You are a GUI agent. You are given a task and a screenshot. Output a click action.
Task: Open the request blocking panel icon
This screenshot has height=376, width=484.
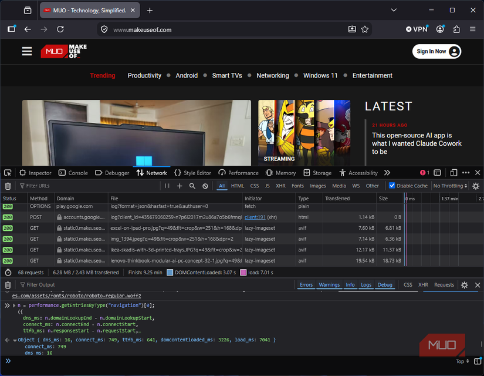point(205,186)
